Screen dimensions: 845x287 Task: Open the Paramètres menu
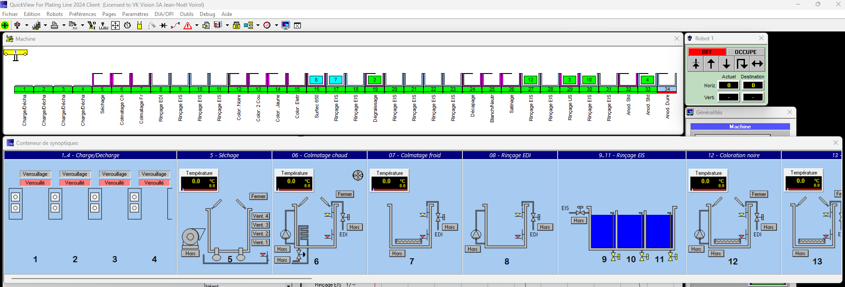[135, 14]
